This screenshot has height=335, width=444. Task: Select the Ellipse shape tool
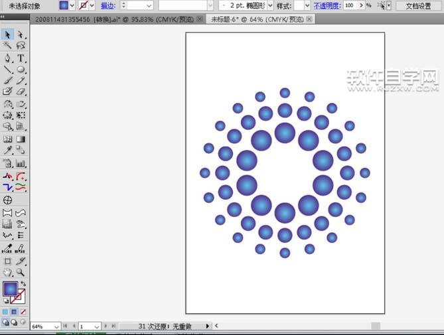[21, 69]
